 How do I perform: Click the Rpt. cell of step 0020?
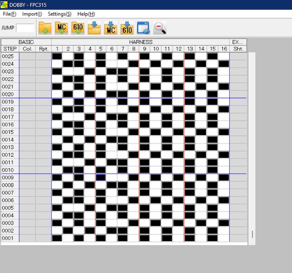tap(43, 94)
